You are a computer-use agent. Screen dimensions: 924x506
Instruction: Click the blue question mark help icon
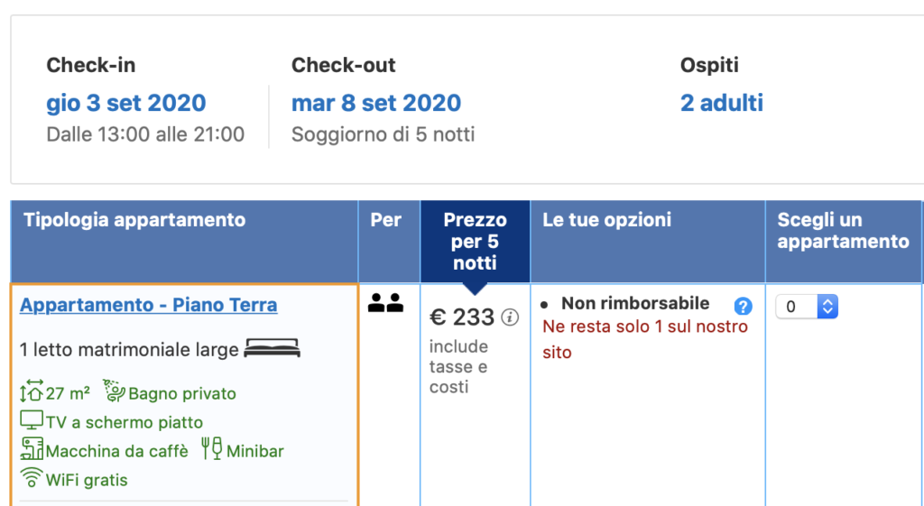[743, 306]
